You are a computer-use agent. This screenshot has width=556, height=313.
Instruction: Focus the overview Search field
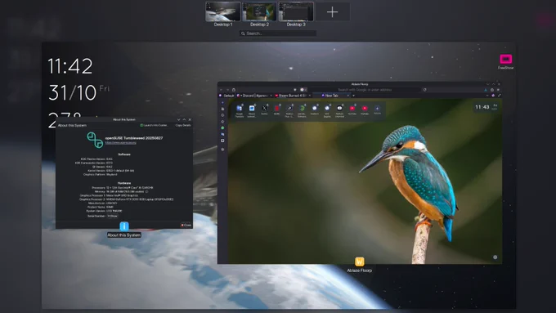pos(278,34)
